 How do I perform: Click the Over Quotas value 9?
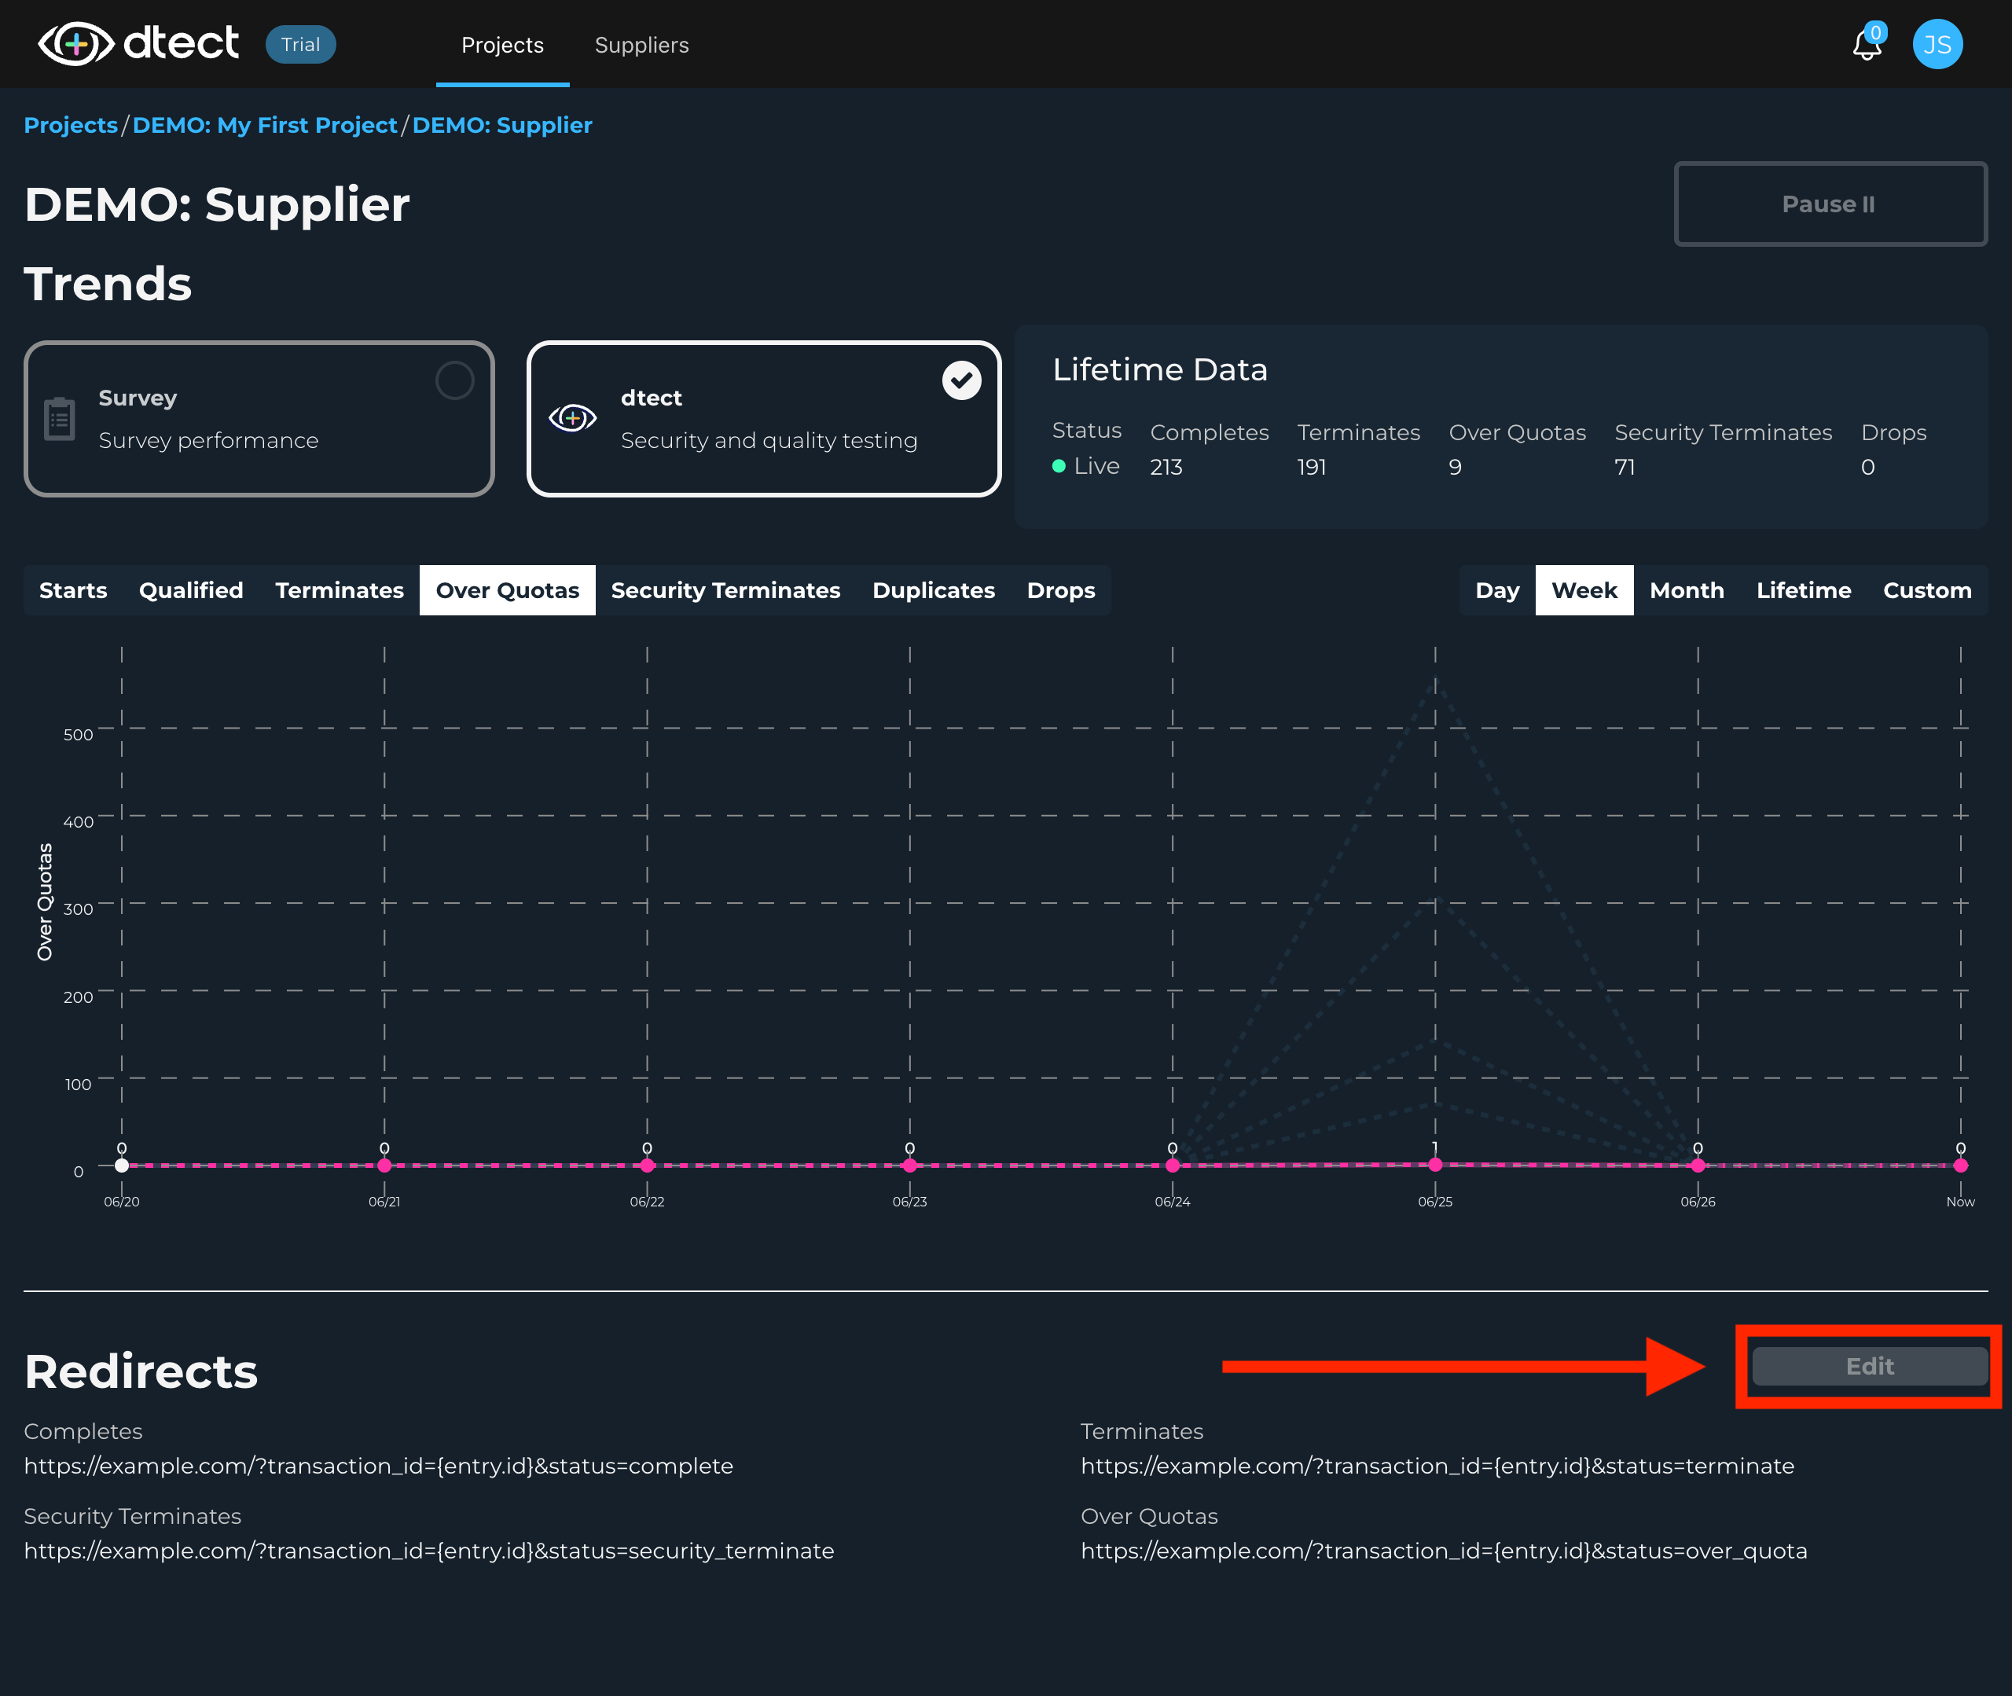(1456, 468)
